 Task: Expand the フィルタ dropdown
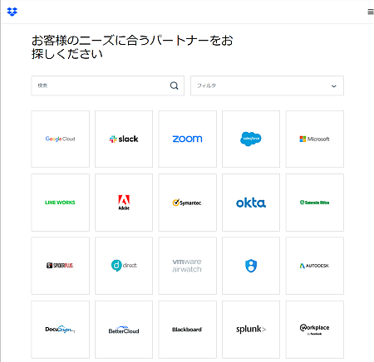coord(267,86)
